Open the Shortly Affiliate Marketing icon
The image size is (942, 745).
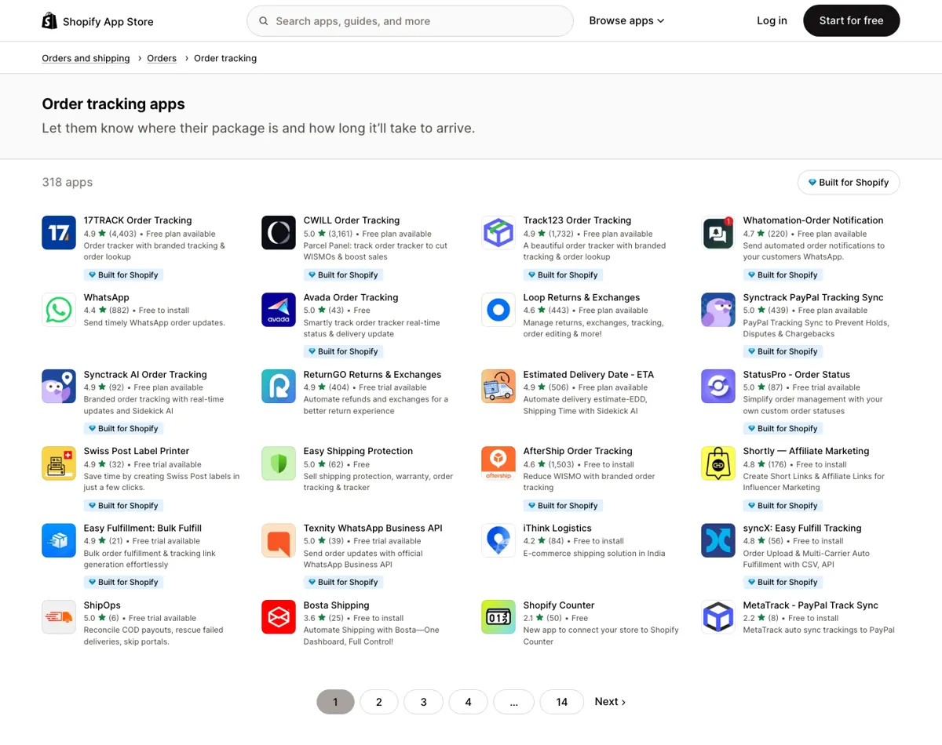718,463
